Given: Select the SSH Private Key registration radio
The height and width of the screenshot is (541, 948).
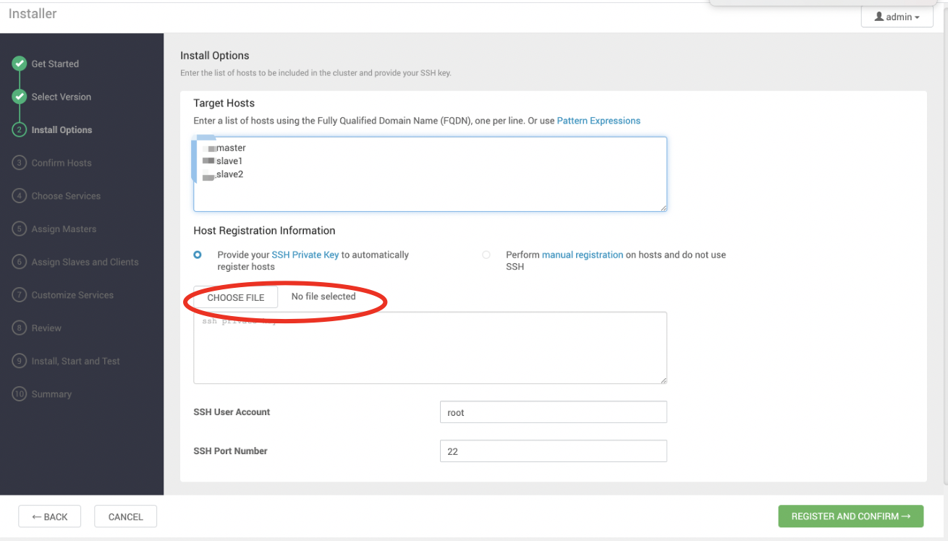Looking at the screenshot, I should click(198, 255).
